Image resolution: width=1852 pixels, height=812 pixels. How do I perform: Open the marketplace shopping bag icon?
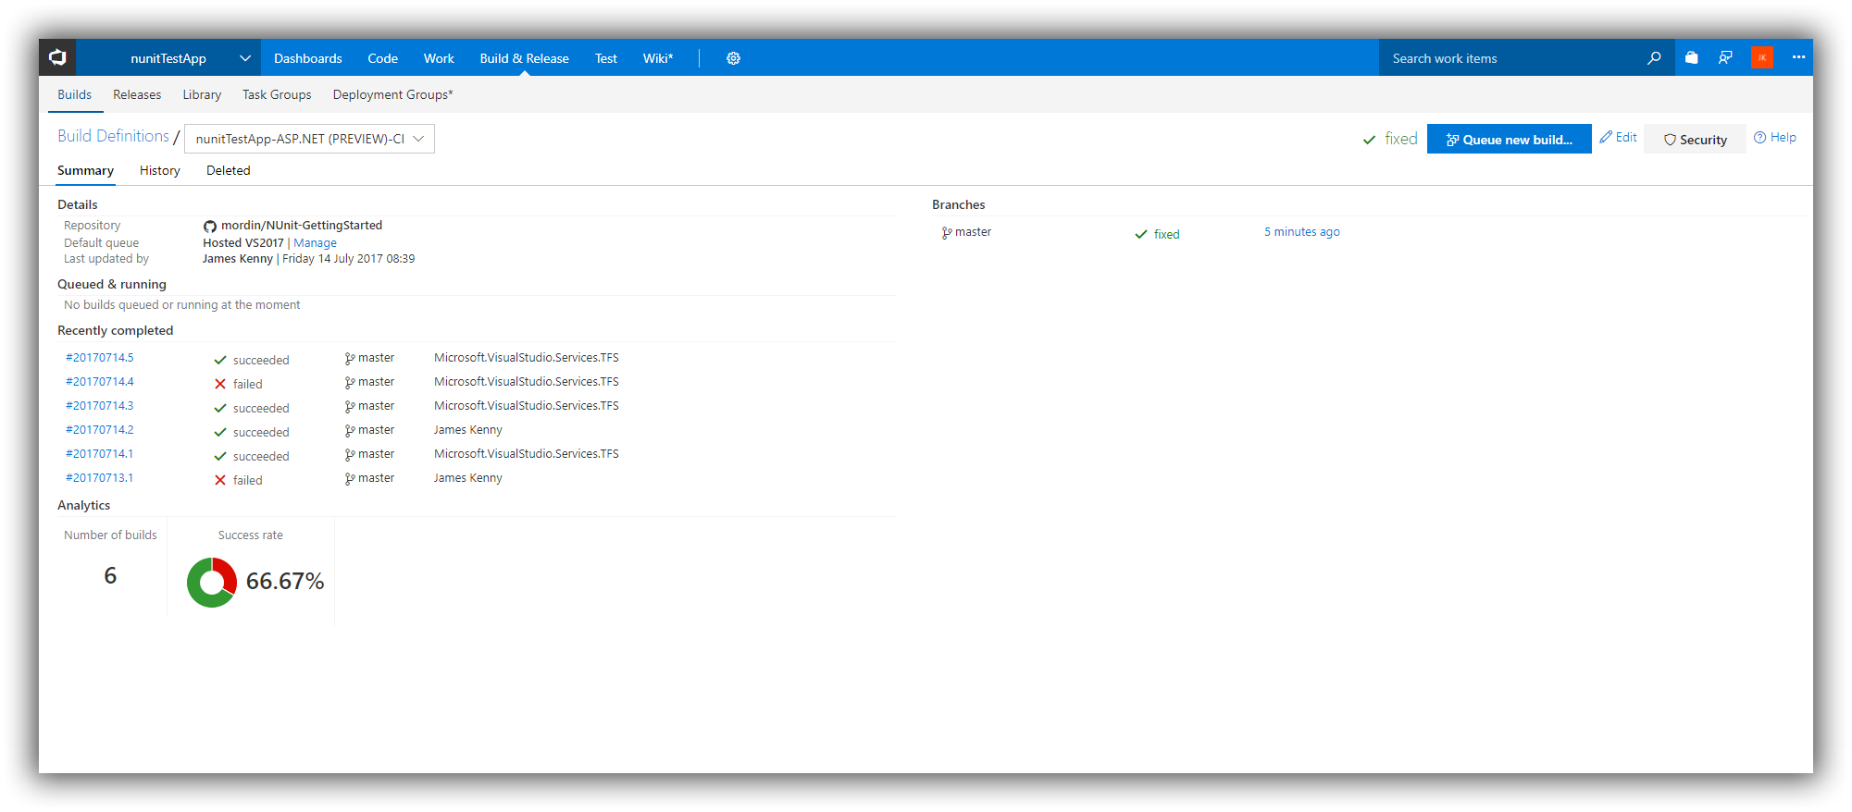1691,58
